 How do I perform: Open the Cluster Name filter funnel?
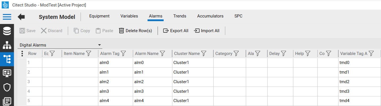pos(204,54)
